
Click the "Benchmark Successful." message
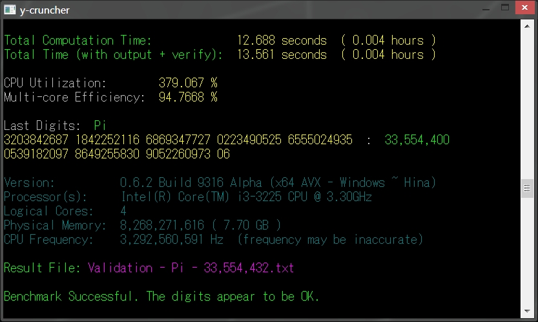point(71,296)
